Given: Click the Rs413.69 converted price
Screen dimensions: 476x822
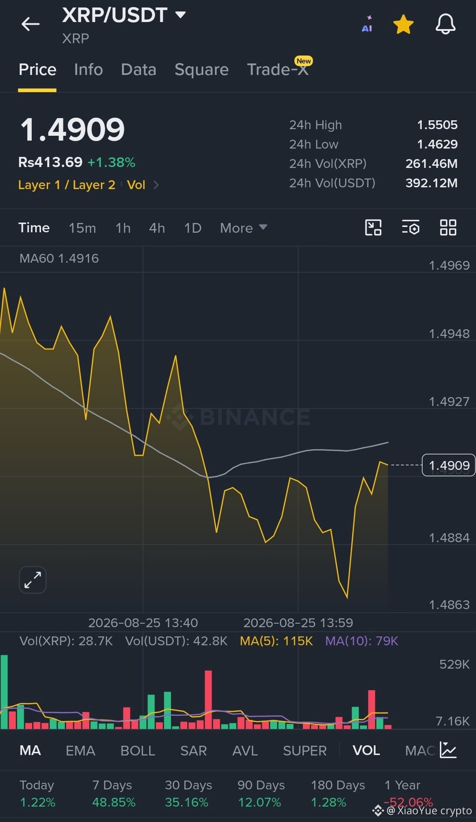Looking at the screenshot, I should coord(50,162).
